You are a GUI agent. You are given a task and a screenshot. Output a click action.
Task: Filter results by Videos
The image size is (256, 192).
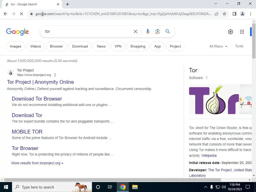click(x=35, y=46)
